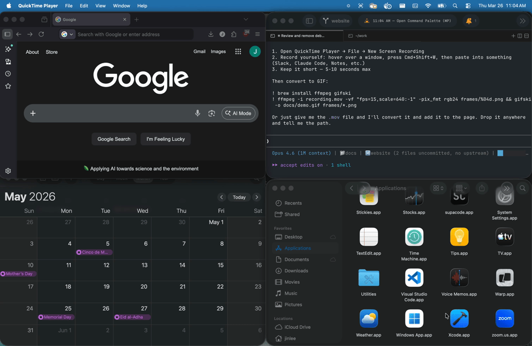The width and height of the screenshot is (532, 346).
Task: Select Visual Studio Code.app icon
Action: pyautogui.click(x=414, y=278)
